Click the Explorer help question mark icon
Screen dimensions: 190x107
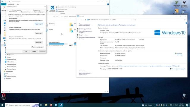(108, 4)
